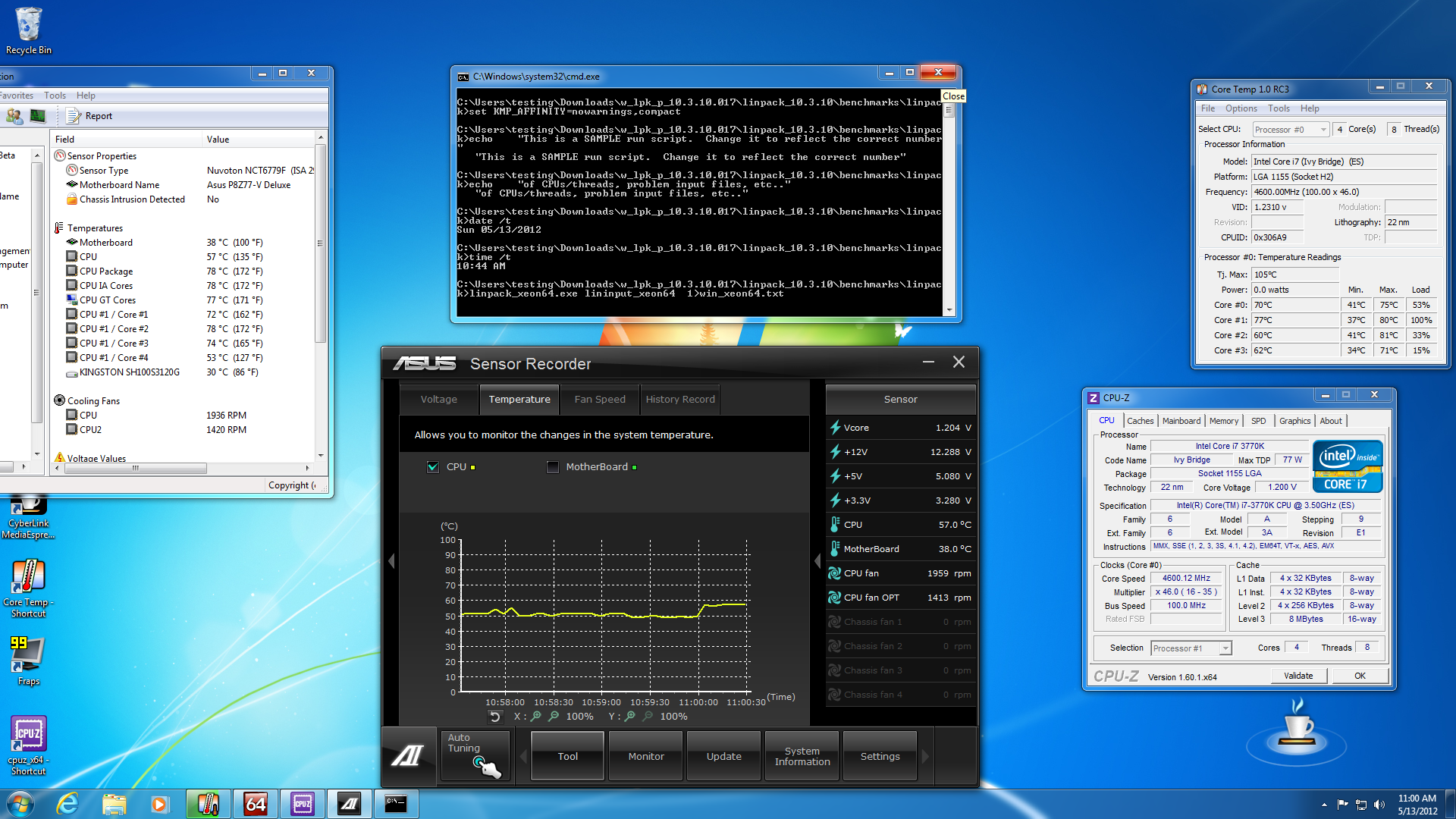Check the MotherBoard temperature checkbox
This screenshot has height=819, width=1456.
pos(553,467)
